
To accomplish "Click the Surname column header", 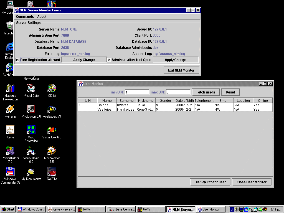I will click(x=126, y=100).
